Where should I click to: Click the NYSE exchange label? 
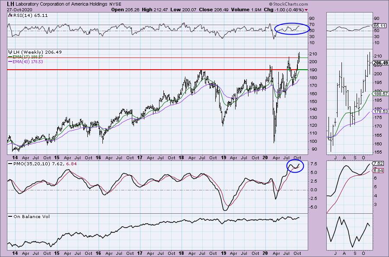pos(115,4)
